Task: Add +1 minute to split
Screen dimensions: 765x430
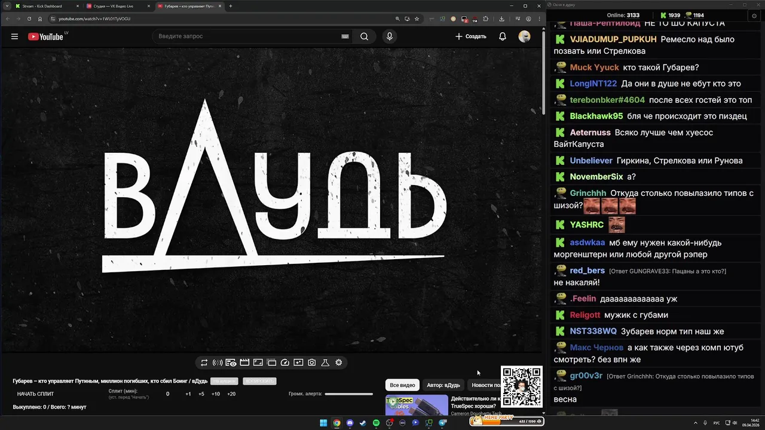Action: pyautogui.click(x=188, y=394)
